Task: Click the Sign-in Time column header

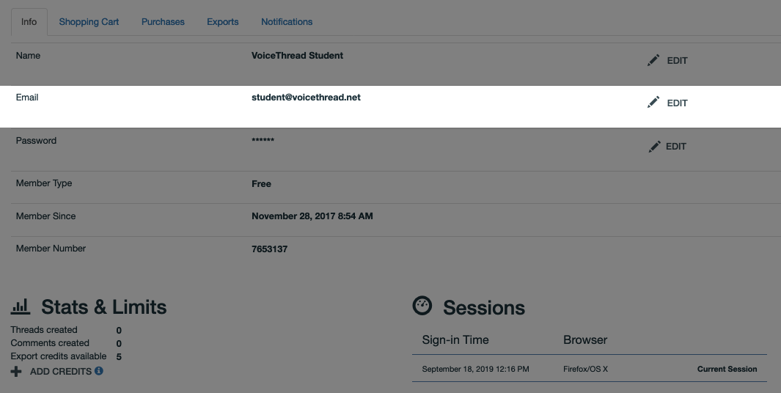Action: tap(455, 339)
